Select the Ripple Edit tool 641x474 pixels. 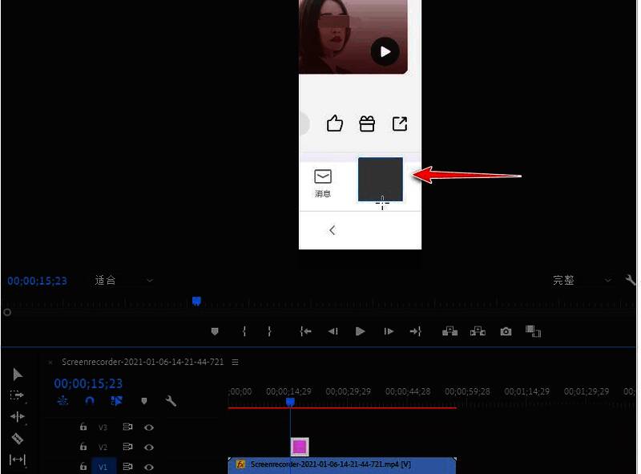point(18,416)
